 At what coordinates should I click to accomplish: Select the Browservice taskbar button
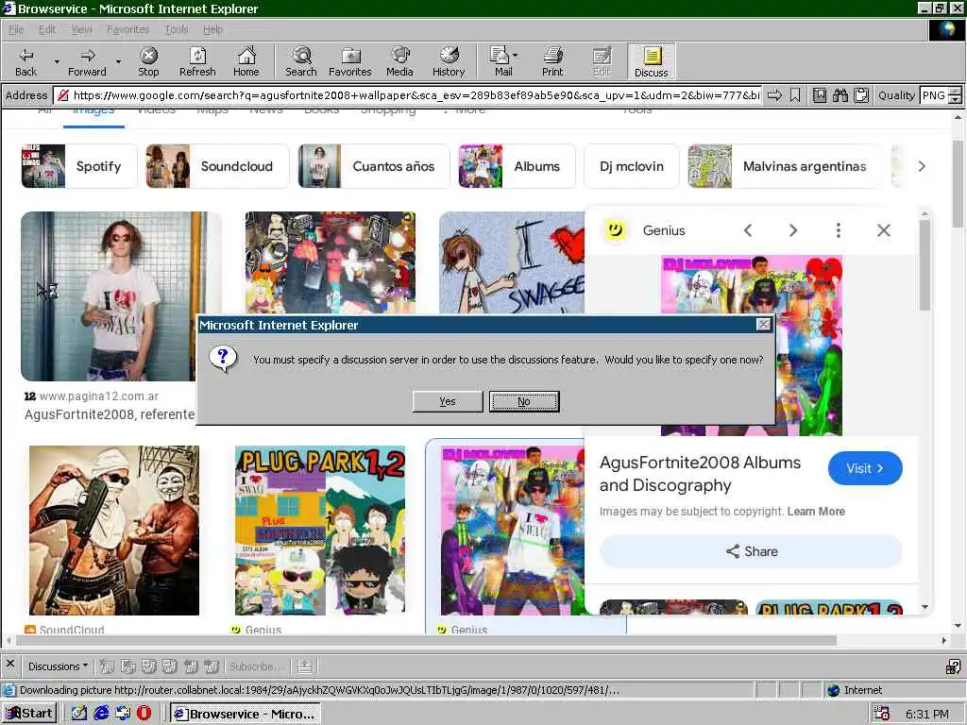(x=246, y=714)
